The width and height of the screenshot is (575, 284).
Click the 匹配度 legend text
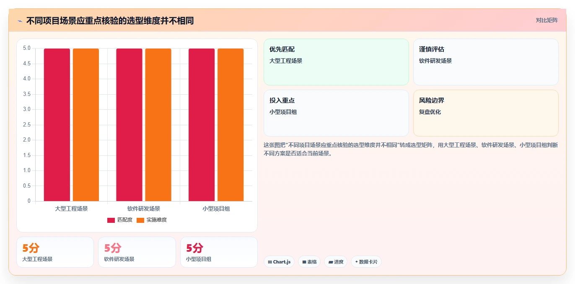point(125,220)
